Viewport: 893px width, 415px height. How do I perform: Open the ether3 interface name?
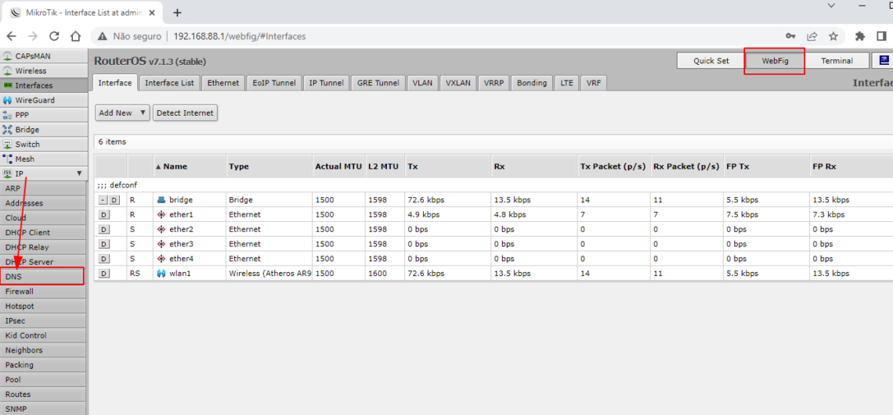[181, 244]
